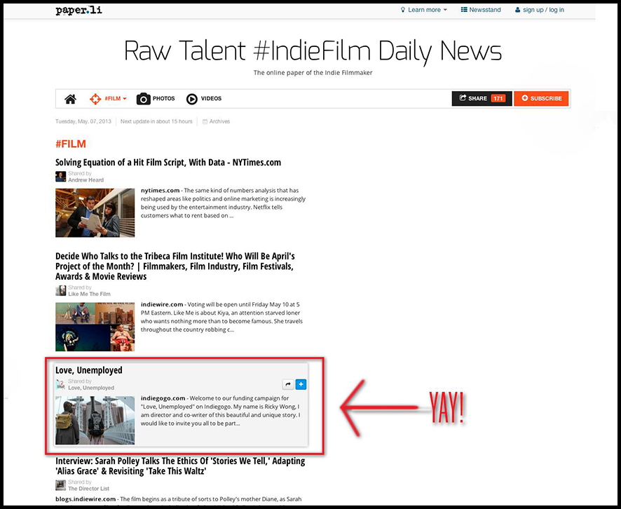Open the Love, Unemployed headline
621x509 pixels.
coord(89,370)
